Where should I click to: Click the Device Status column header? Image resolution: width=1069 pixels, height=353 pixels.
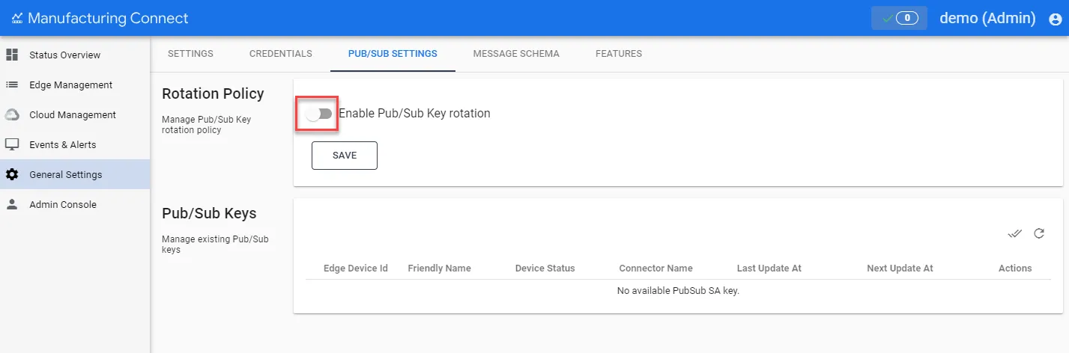pos(545,268)
